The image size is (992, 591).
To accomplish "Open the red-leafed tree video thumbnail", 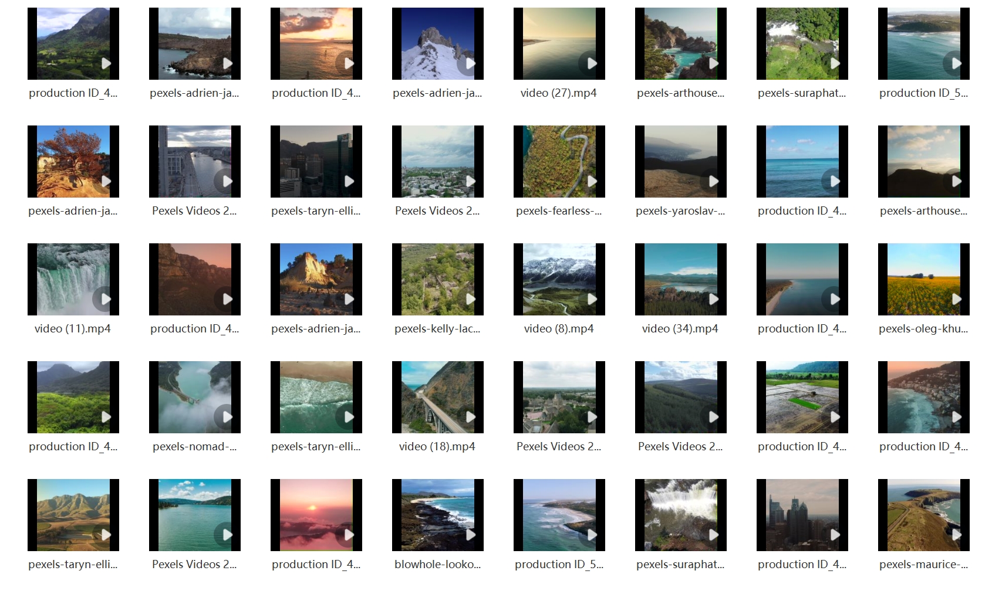I will point(73,161).
